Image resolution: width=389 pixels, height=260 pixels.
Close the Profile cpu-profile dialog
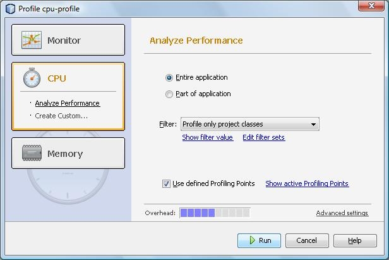tap(371, 6)
